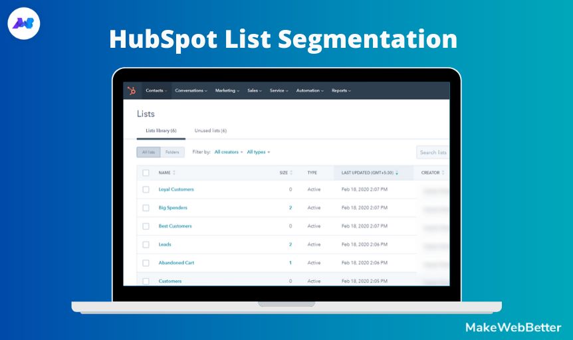This screenshot has width=573, height=340.
Task: Open the Marketing menu in navbar
Action: [227, 90]
